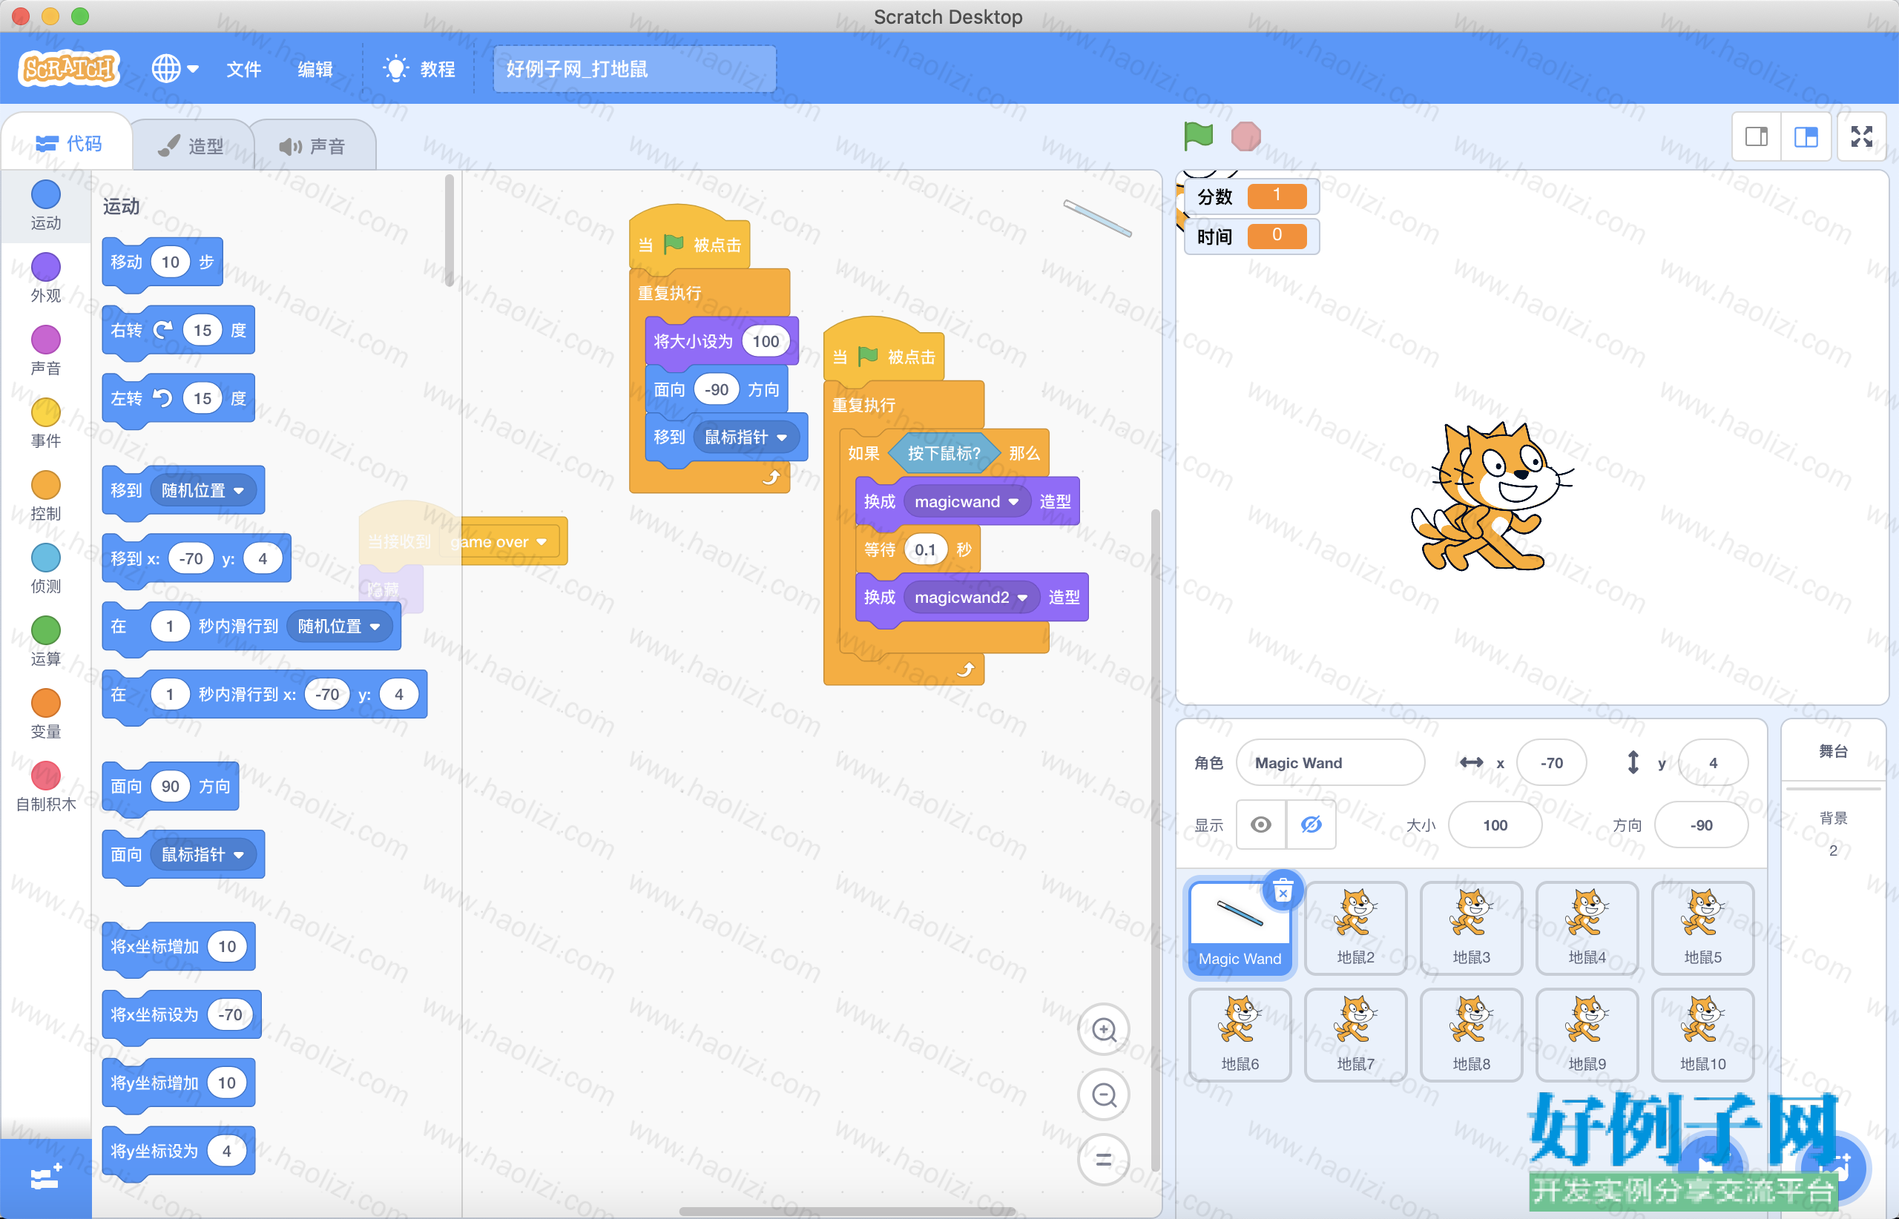Switch to large stage layout
The image size is (1899, 1219).
tap(1806, 137)
